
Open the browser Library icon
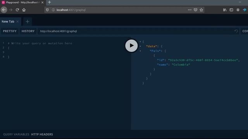pos(225,10)
